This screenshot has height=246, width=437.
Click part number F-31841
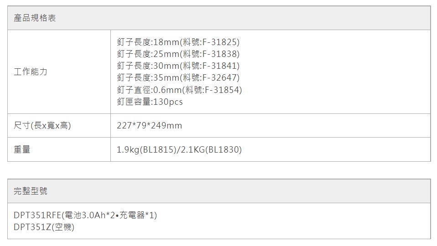tap(220, 66)
